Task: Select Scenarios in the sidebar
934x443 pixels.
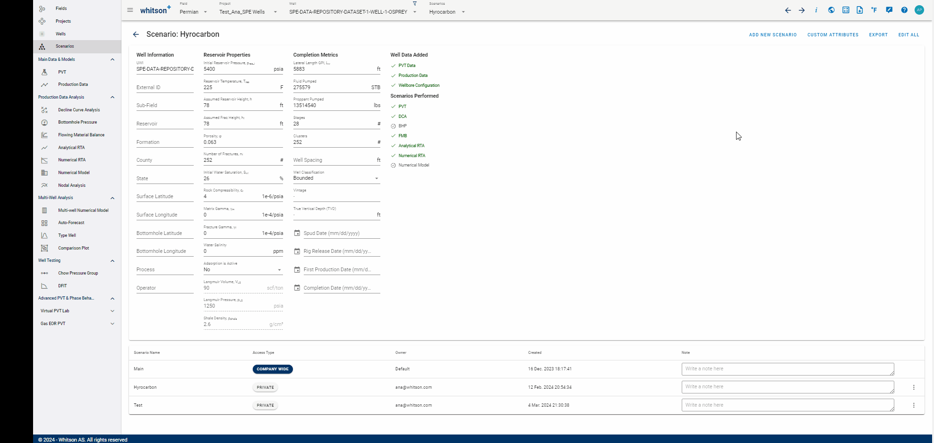Action: coord(77,46)
